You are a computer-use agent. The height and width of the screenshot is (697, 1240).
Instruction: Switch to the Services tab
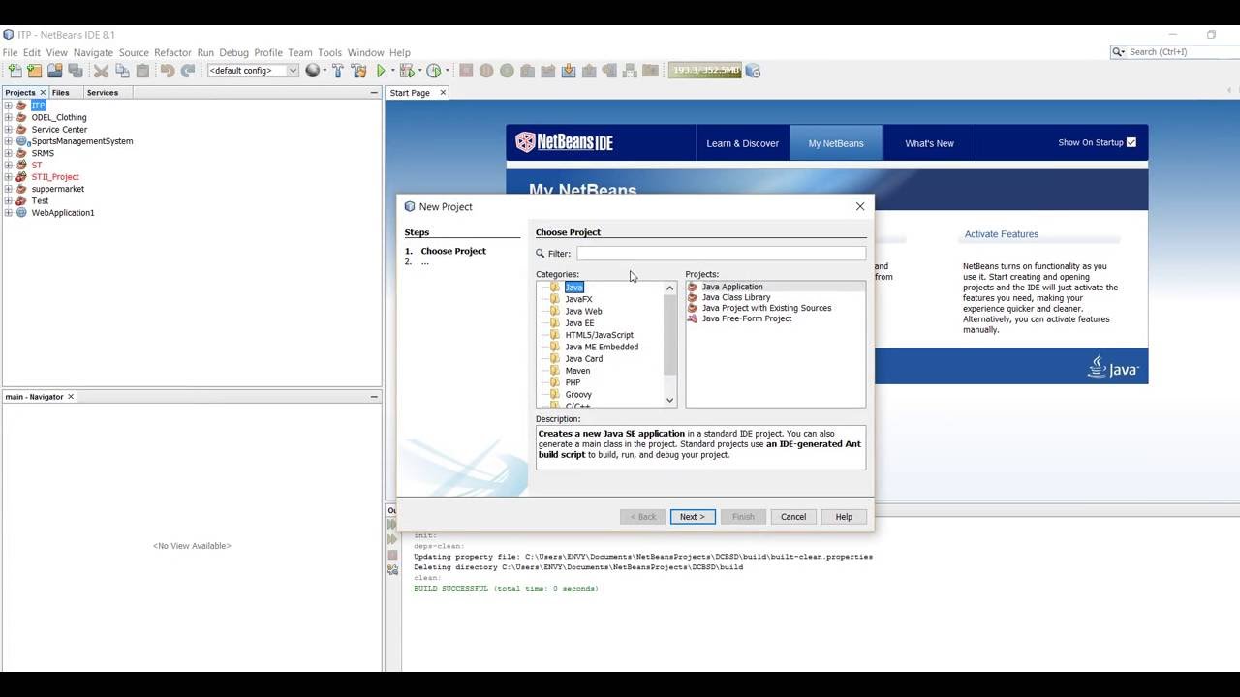[x=102, y=93]
